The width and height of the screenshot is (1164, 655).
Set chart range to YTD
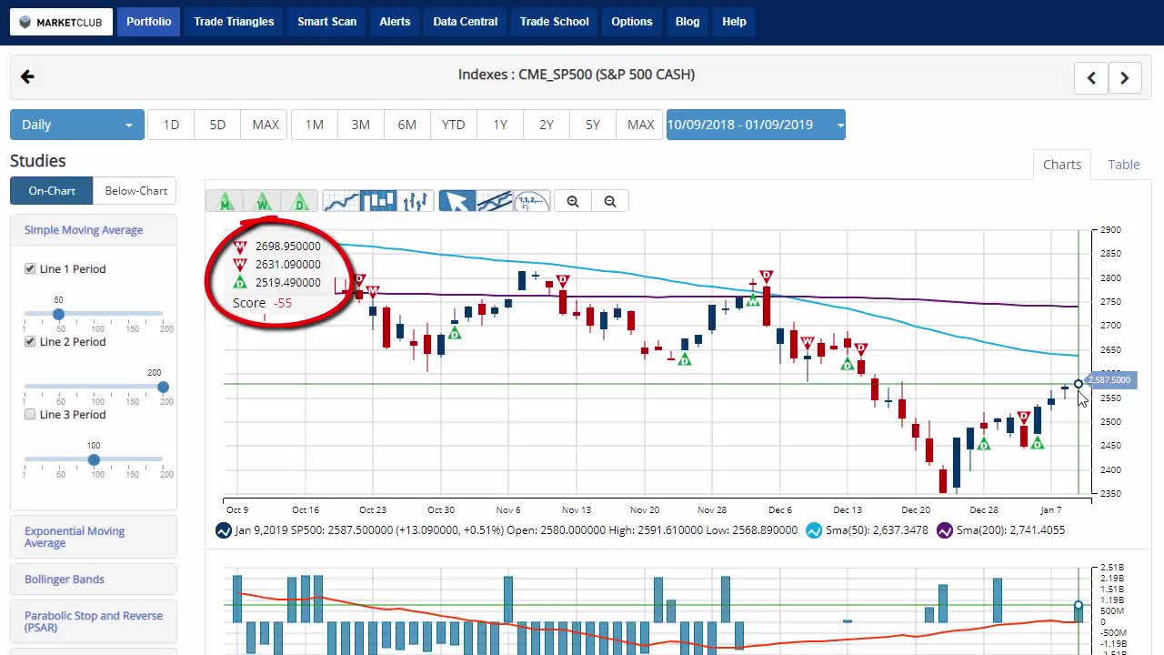coord(454,125)
